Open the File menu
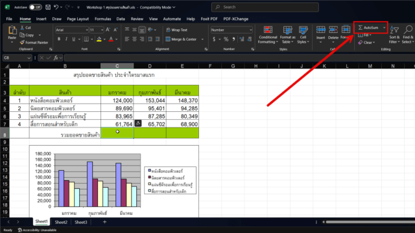The height and width of the screenshot is (233, 415). [x=9, y=19]
